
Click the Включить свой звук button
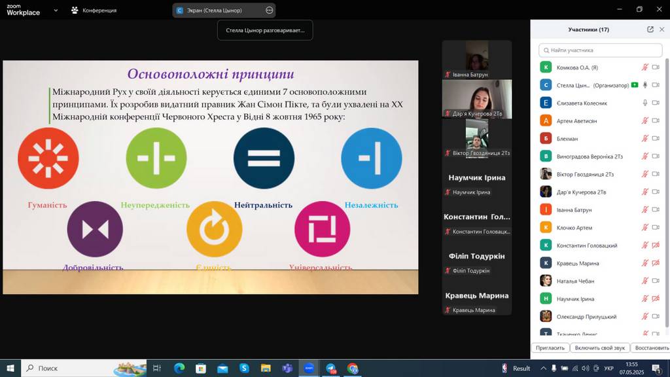[600, 348]
